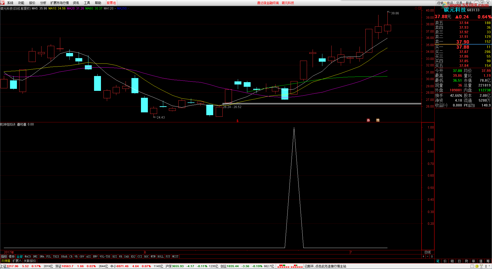492x269 pixels.
Task: Click the 交易 button at top right
Action: point(459,3)
